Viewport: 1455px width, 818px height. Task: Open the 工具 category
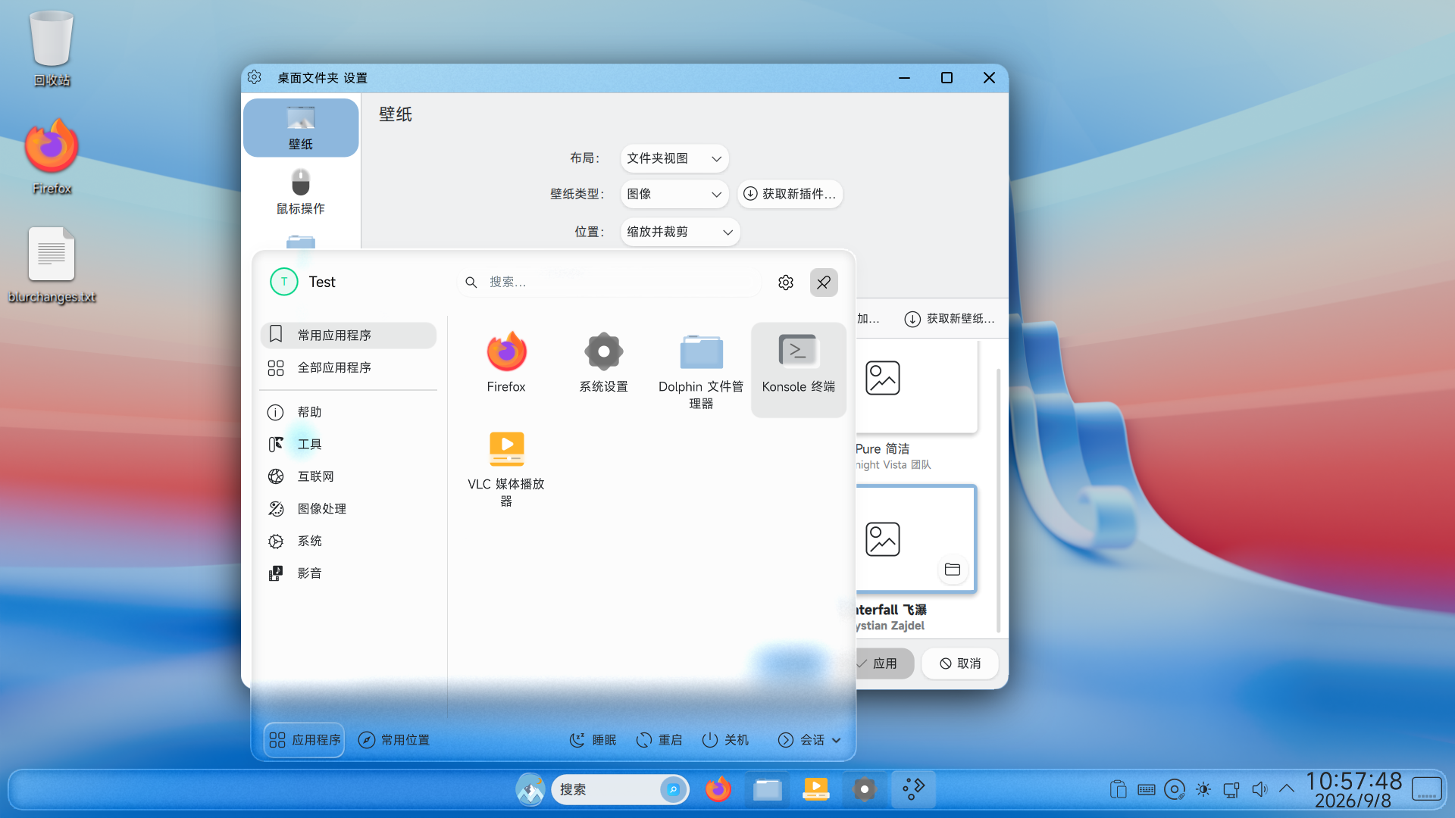coord(349,444)
